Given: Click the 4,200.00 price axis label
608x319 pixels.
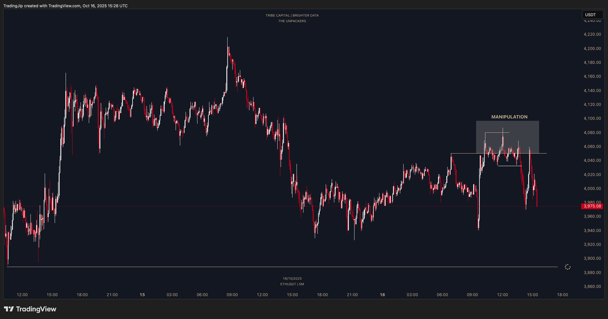Looking at the screenshot, I should point(592,49).
